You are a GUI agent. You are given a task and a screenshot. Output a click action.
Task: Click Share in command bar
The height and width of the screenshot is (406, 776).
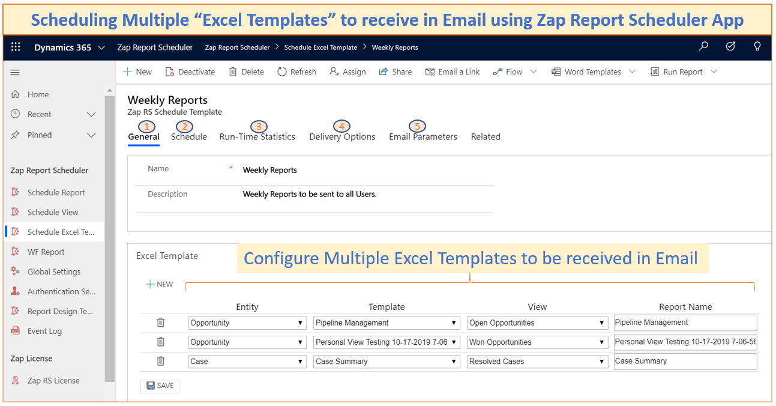[396, 71]
